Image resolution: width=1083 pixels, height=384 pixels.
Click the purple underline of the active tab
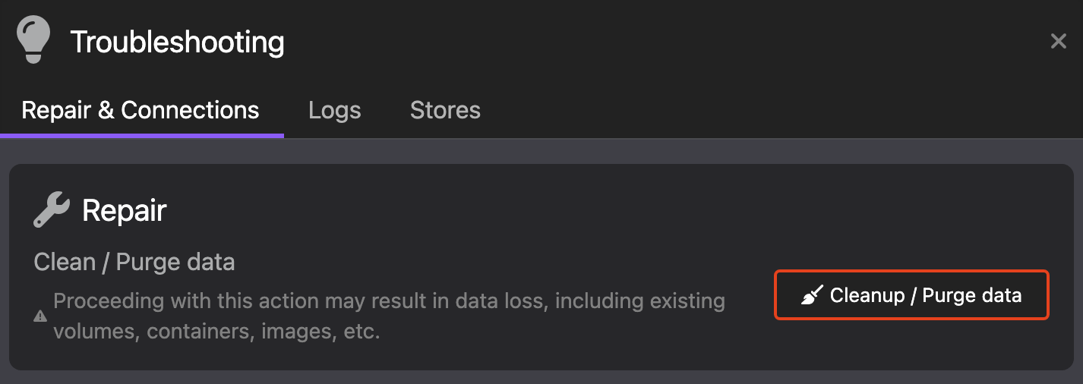(142, 136)
